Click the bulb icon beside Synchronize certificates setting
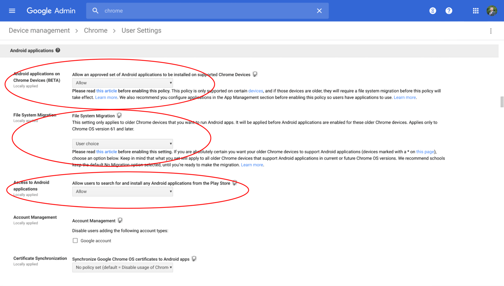The image size is (504, 286). click(194, 259)
